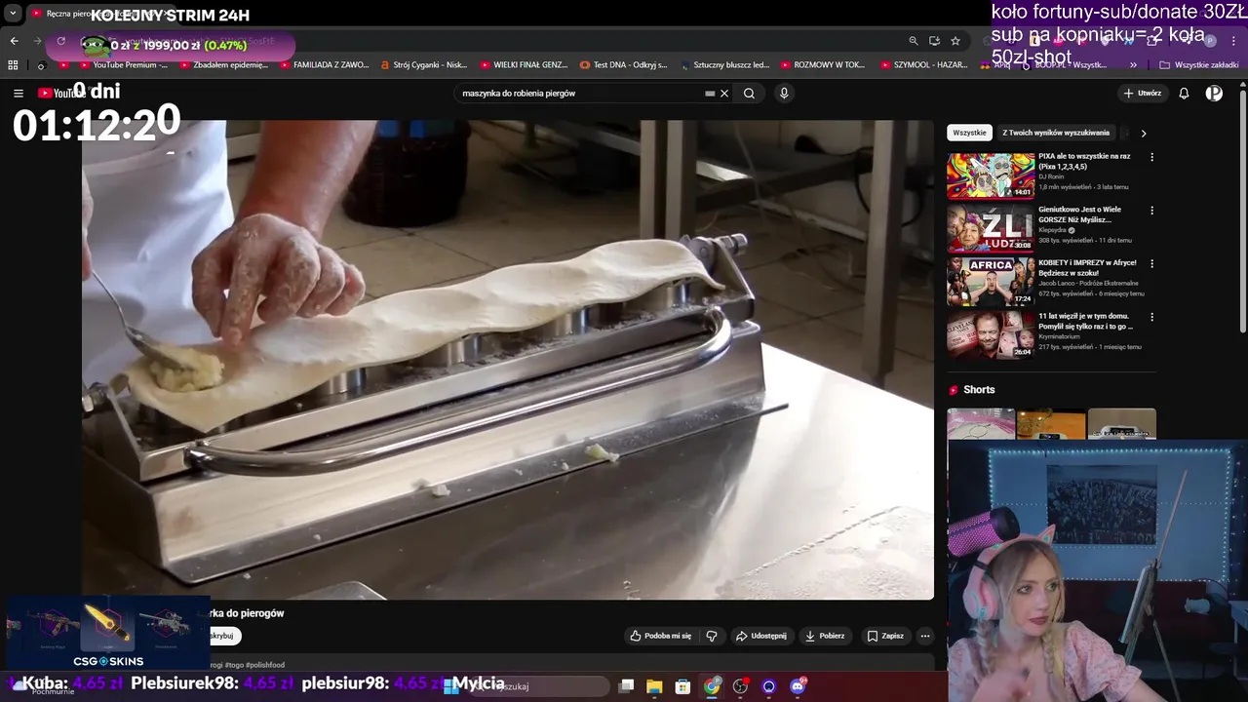1248x702 pixels.
Task: Open the ROZMOWY W TOK... bookmark
Action: (x=824, y=65)
